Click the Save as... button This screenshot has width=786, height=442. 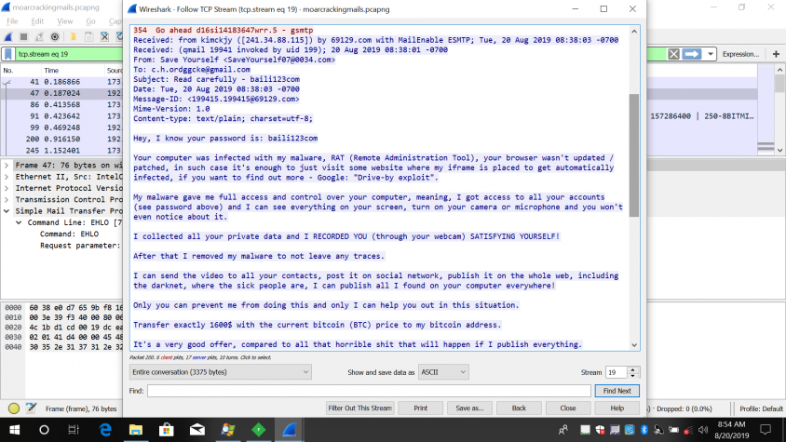(x=469, y=408)
